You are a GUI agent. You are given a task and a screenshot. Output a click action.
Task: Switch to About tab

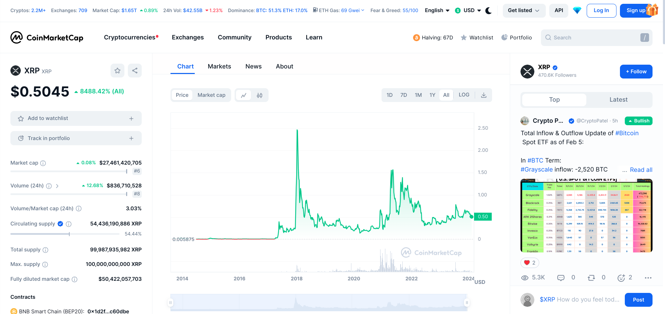click(285, 66)
